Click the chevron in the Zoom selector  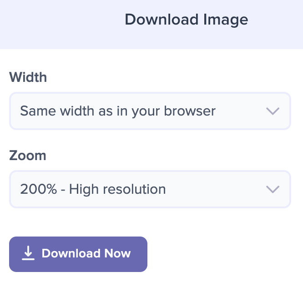(273, 189)
